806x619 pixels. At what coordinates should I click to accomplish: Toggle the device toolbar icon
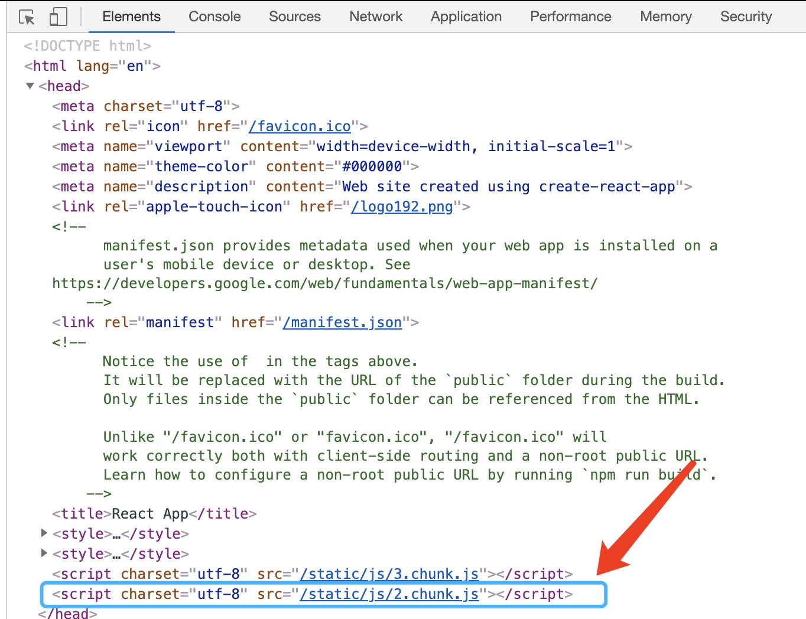[58, 17]
